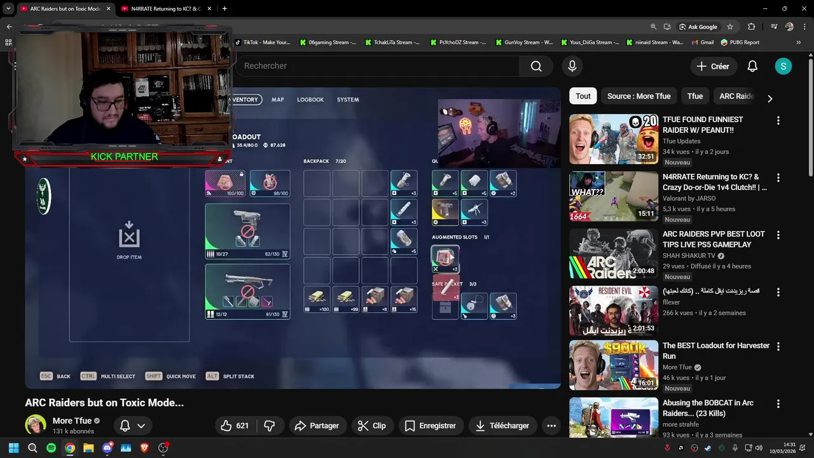Image resolution: width=814 pixels, height=458 pixels.
Task: Open options for ARC RAIDERS PVP BEST LOOT video
Action: coord(778,235)
